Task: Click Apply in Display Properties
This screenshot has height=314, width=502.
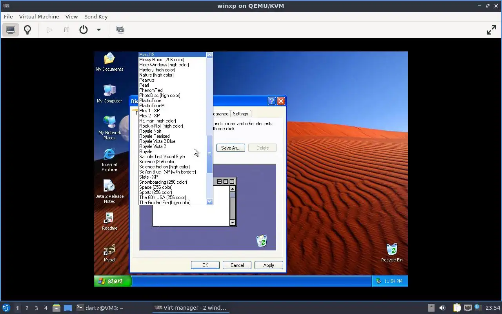Action: tap(269, 265)
